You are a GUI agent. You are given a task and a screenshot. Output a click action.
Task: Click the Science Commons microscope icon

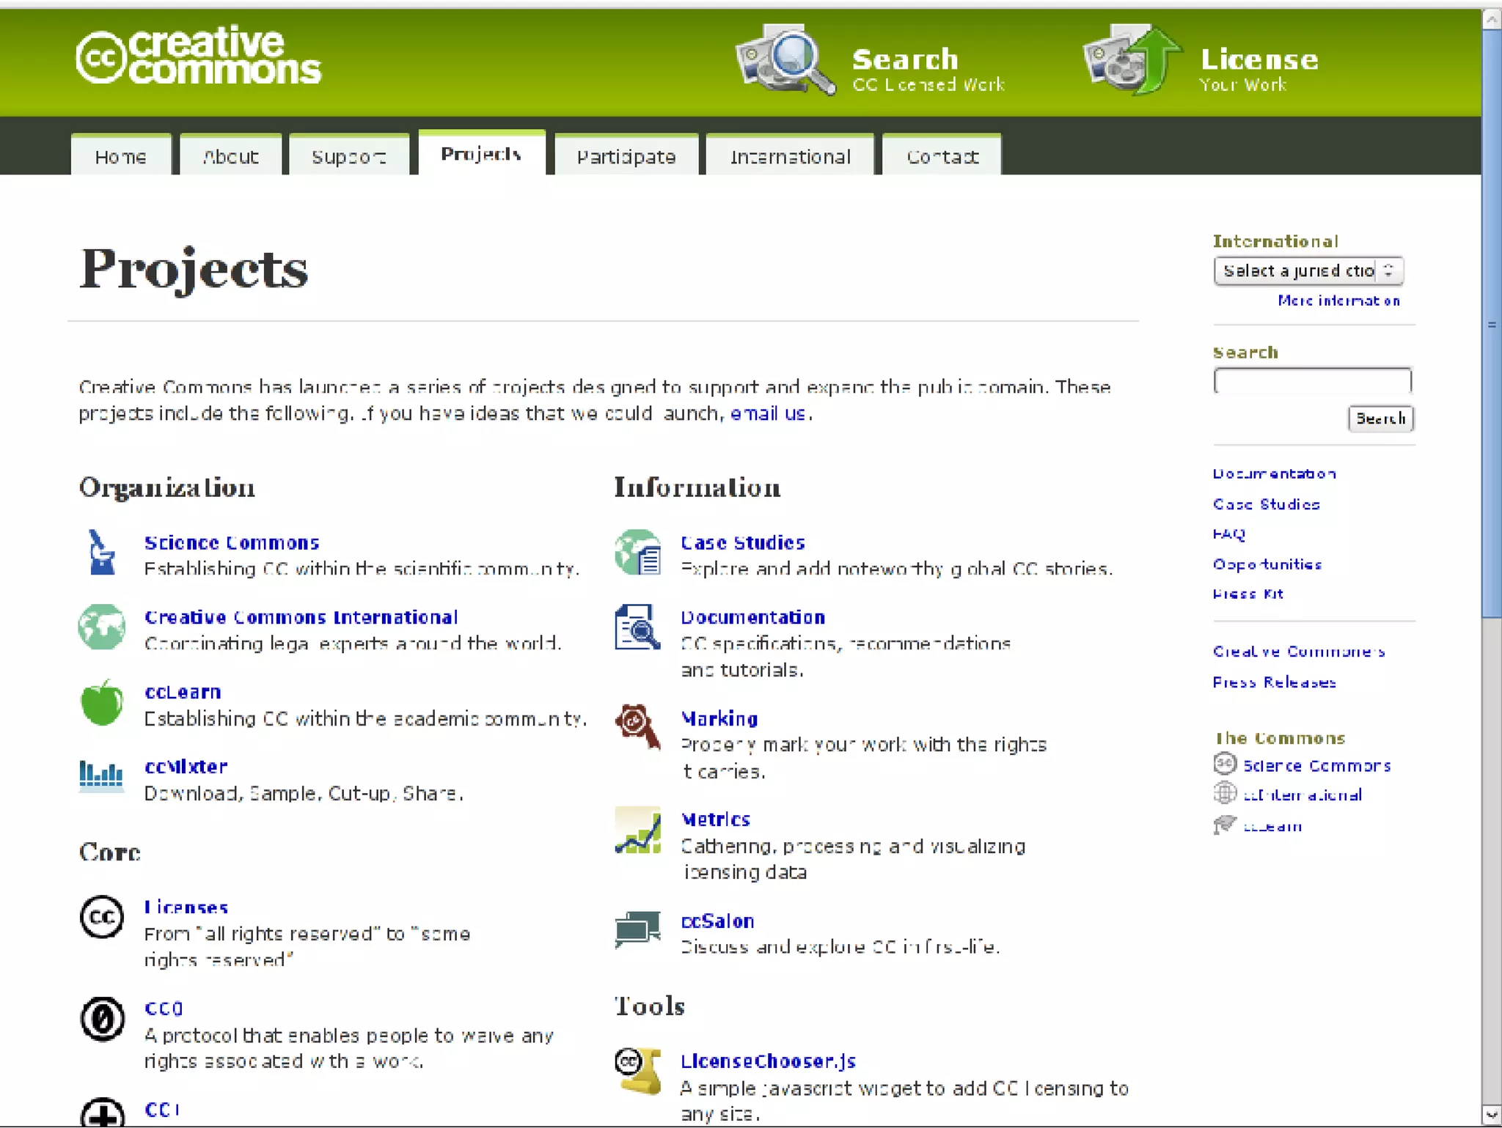(x=101, y=553)
